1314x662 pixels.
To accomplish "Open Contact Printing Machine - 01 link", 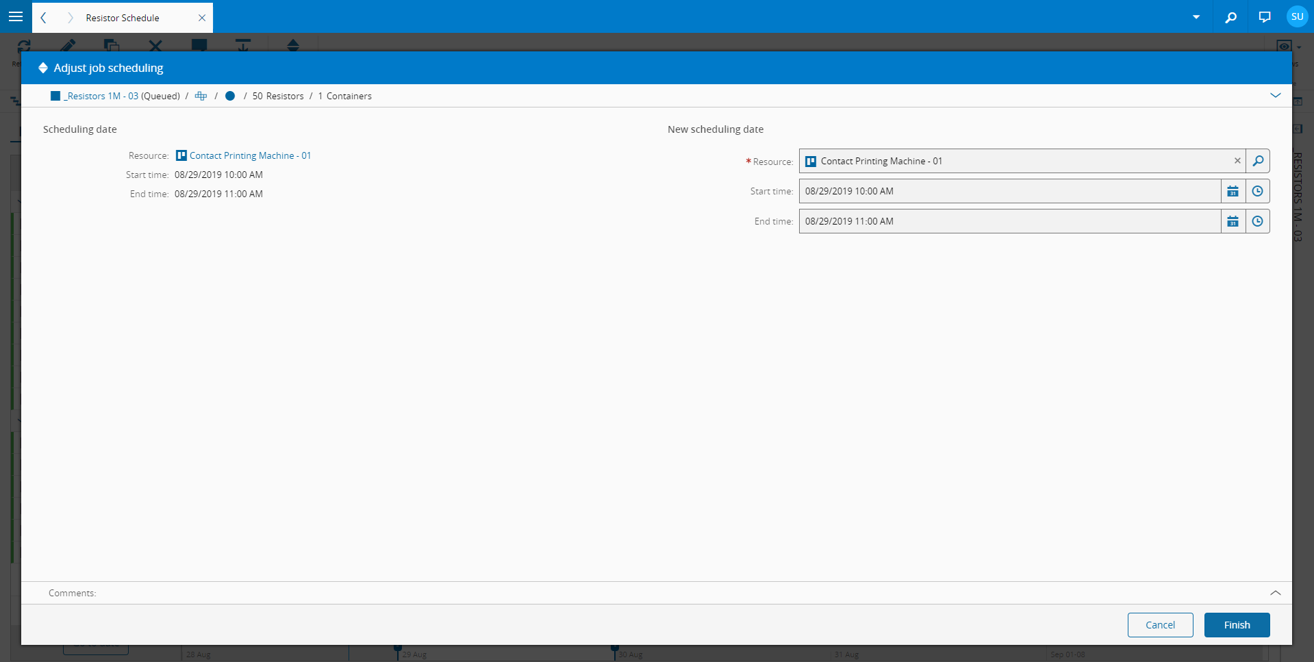I will tap(250, 155).
